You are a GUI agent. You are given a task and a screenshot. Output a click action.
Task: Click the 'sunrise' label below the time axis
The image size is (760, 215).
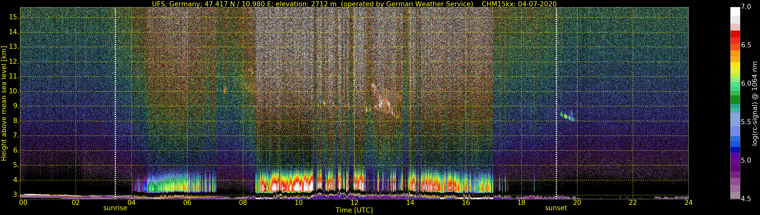tap(115, 208)
